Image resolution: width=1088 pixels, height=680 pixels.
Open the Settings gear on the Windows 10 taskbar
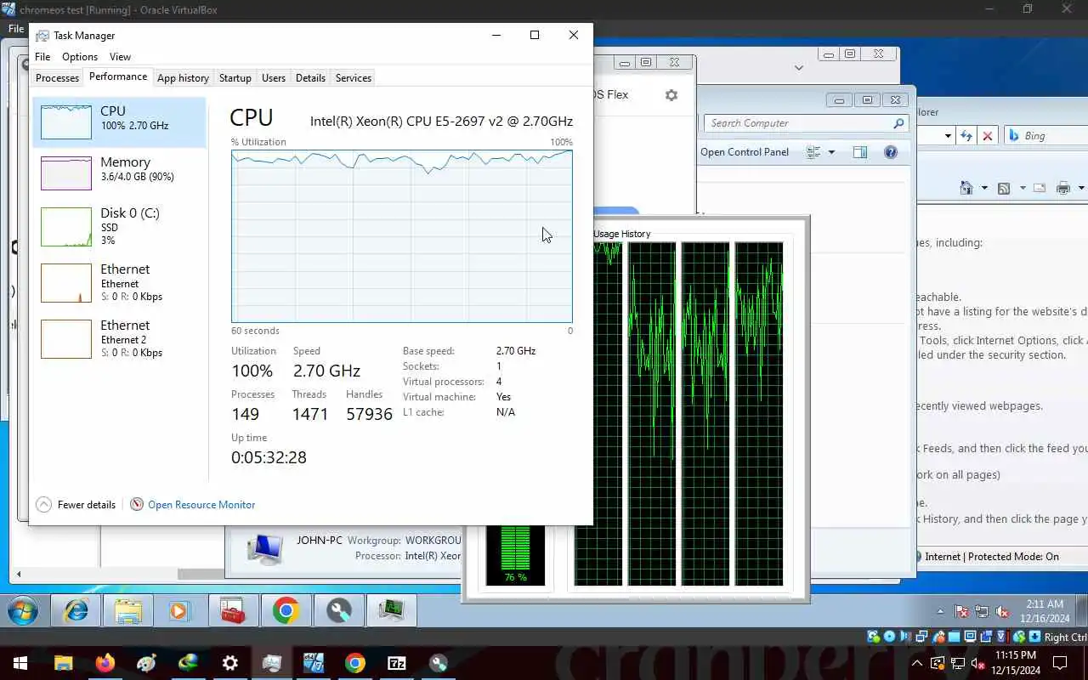pos(230,663)
